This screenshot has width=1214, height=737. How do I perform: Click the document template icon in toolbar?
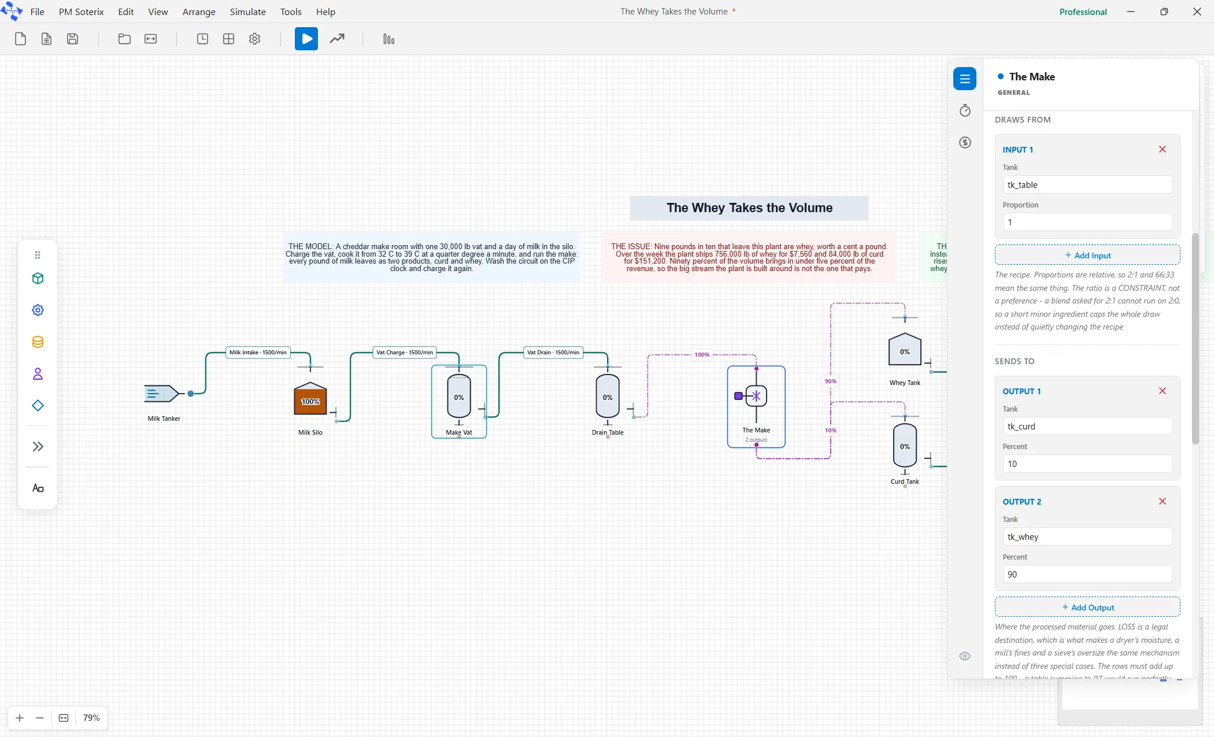point(46,39)
